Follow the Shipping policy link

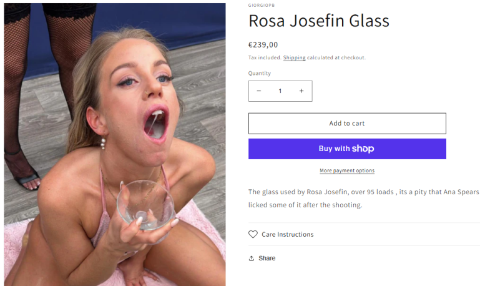pos(295,58)
